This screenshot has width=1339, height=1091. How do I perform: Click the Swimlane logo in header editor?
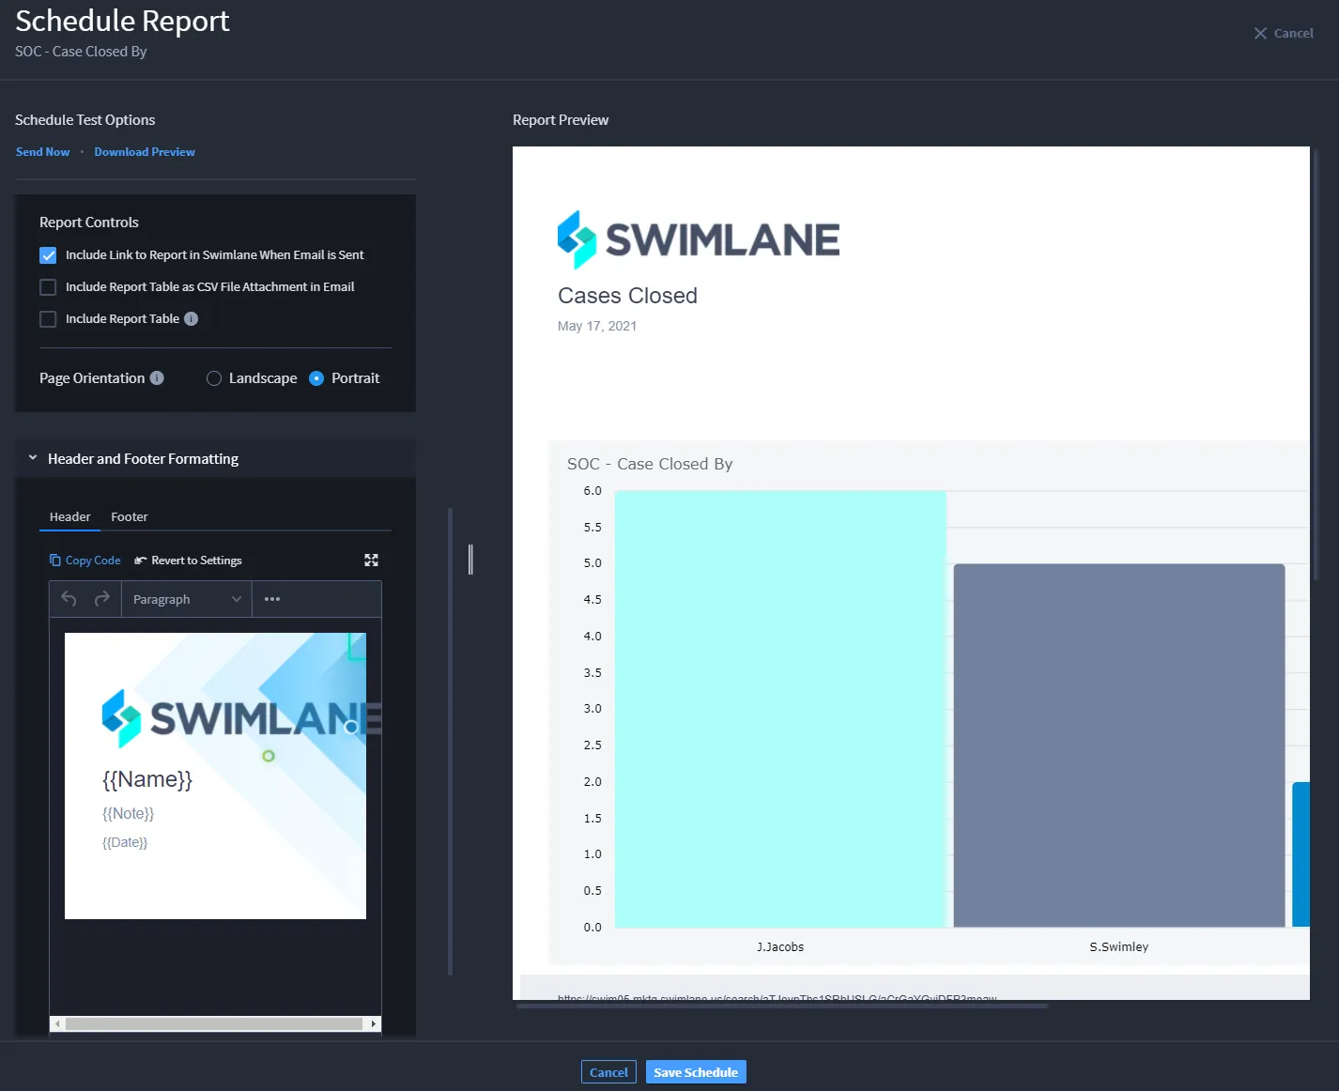tap(241, 718)
